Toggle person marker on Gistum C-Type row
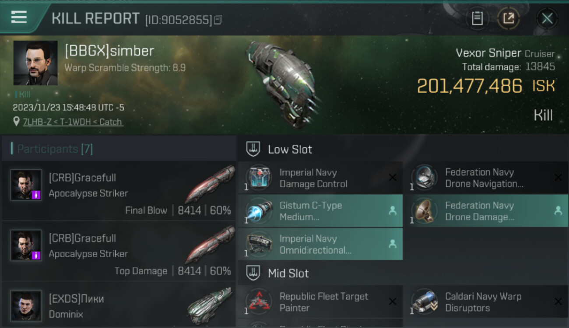The image size is (569, 328). 393,211
